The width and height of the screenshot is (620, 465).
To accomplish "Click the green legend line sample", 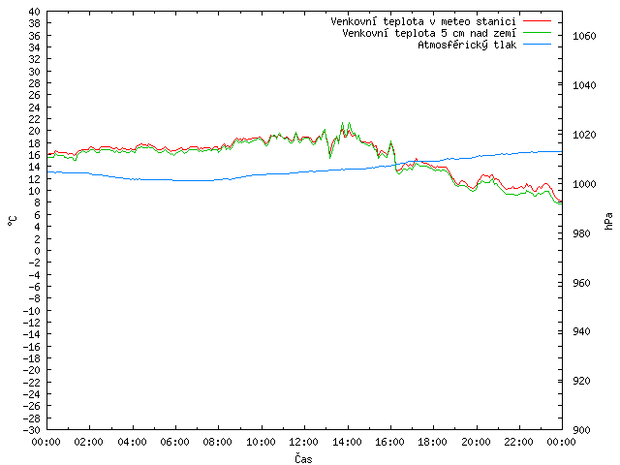I will 537,32.
